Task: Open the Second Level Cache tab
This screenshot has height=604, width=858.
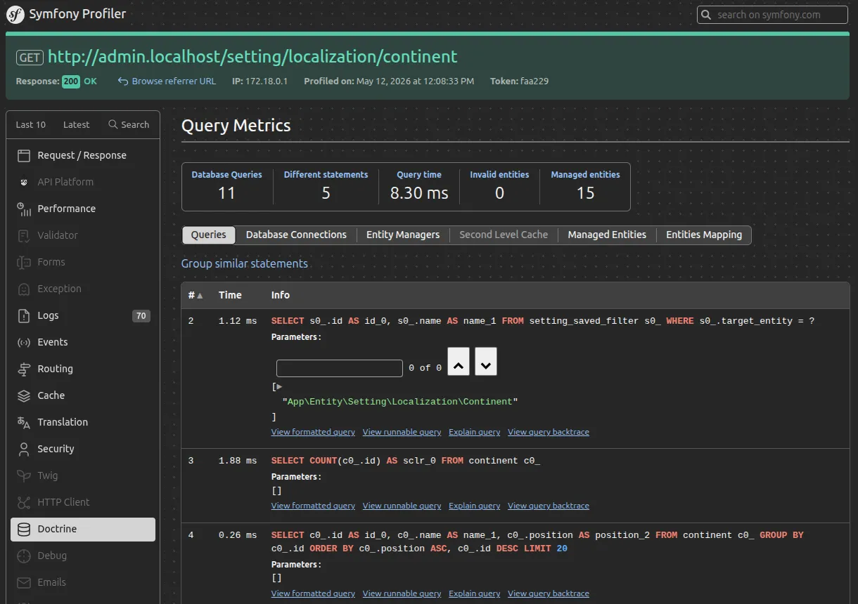Action: tap(504, 235)
